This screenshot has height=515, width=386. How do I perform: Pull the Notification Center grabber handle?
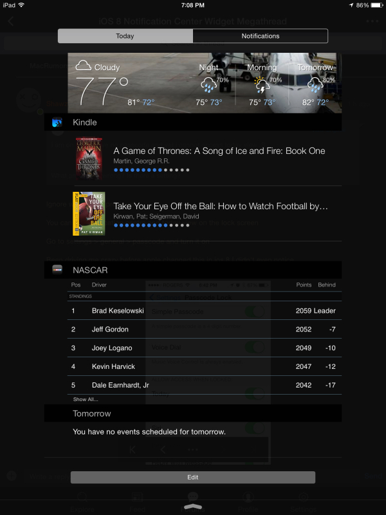tap(192, 507)
